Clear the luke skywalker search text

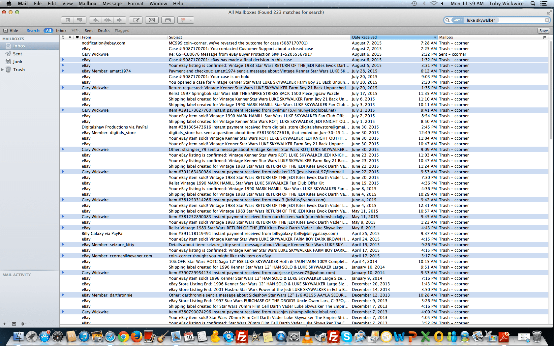547,20
